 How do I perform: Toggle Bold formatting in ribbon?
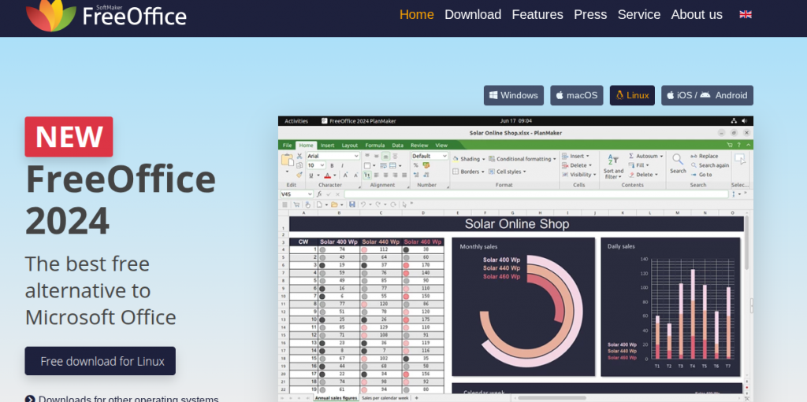click(332, 165)
